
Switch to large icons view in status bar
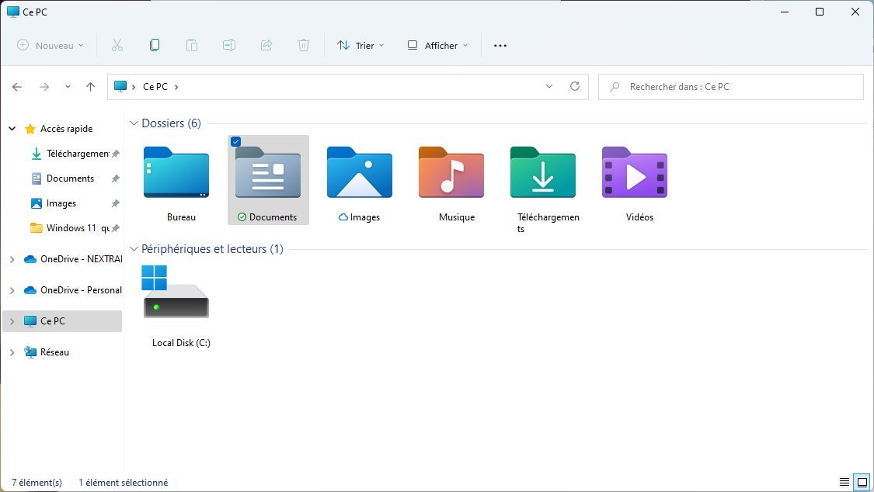pos(861,482)
